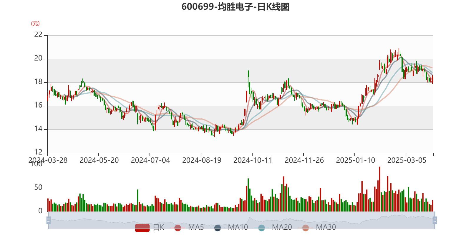The image size is (471, 235).
Task: Click the 2024-05-20 date label
Action: [99, 160]
